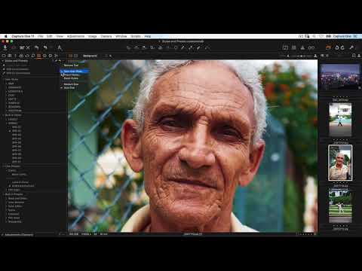The height and width of the screenshot is (271, 362).
Task: Click the warning triangle icon beside grid
Action: coord(302,47)
